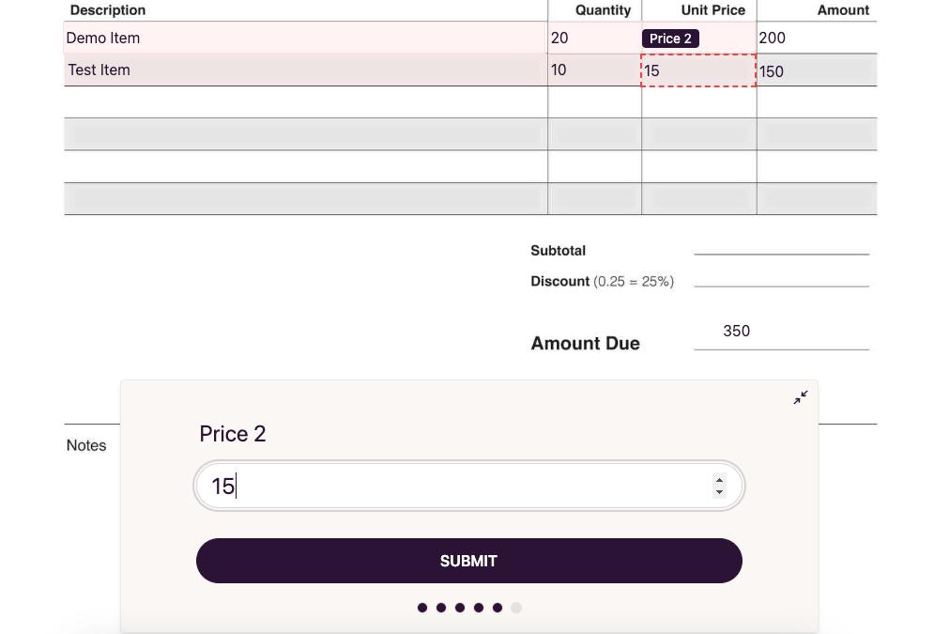934x634 pixels.
Task: Go to the fourth step dot
Action: click(479, 608)
